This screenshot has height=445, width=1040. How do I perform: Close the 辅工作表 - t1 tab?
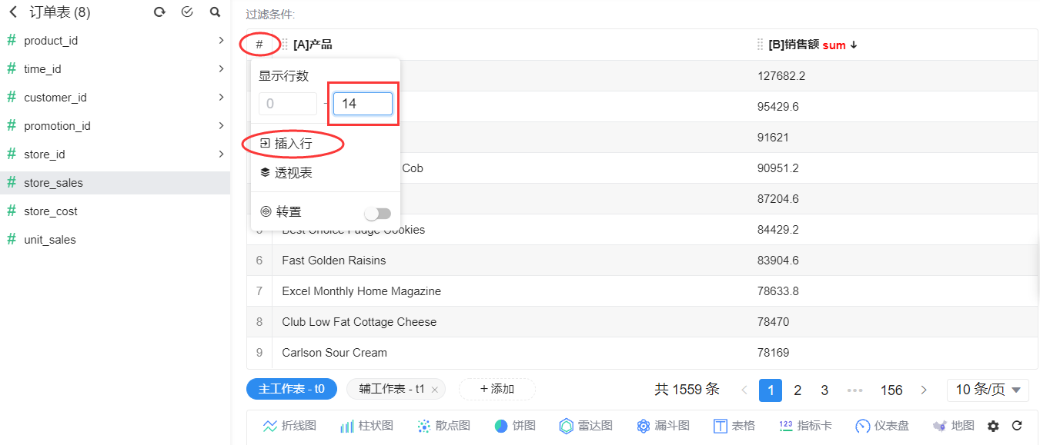(435, 390)
